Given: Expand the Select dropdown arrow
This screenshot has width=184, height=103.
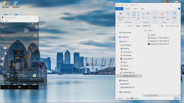Looking at the screenshot, I should click(x=175, y=19).
